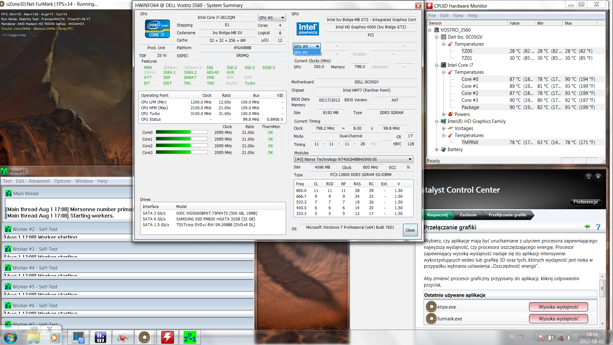This screenshot has height=345, width=613.
Task: Click the pin icon in Catalyst Control Center
Action: [587, 227]
